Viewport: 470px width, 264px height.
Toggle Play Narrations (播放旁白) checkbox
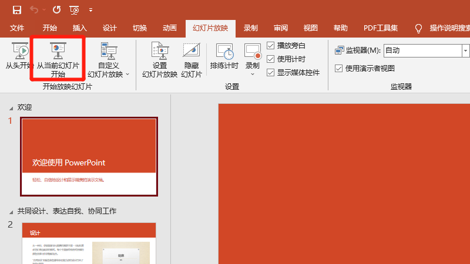click(x=270, y=46)
